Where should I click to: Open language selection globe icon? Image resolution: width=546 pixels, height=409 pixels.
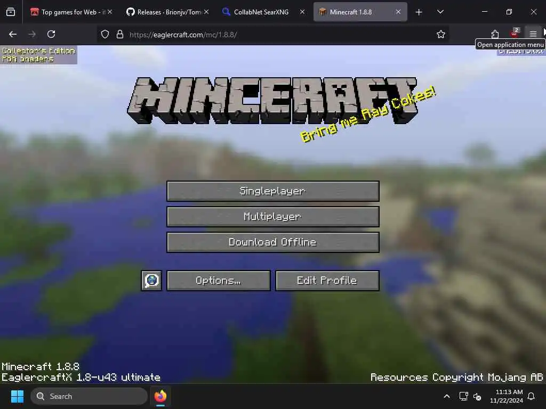click(151, 280)
